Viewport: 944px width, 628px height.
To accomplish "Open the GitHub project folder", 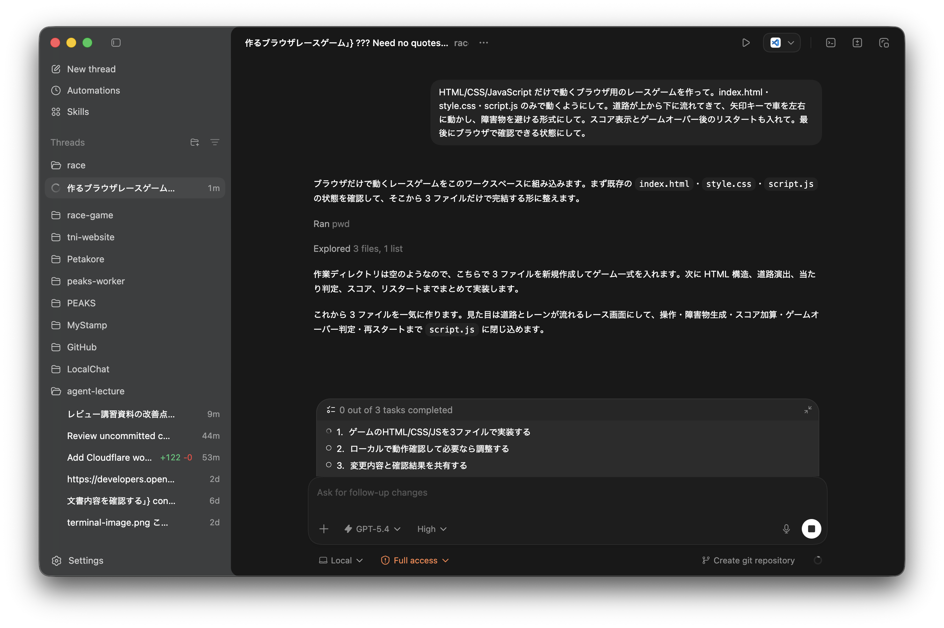I will pos(135,347).
